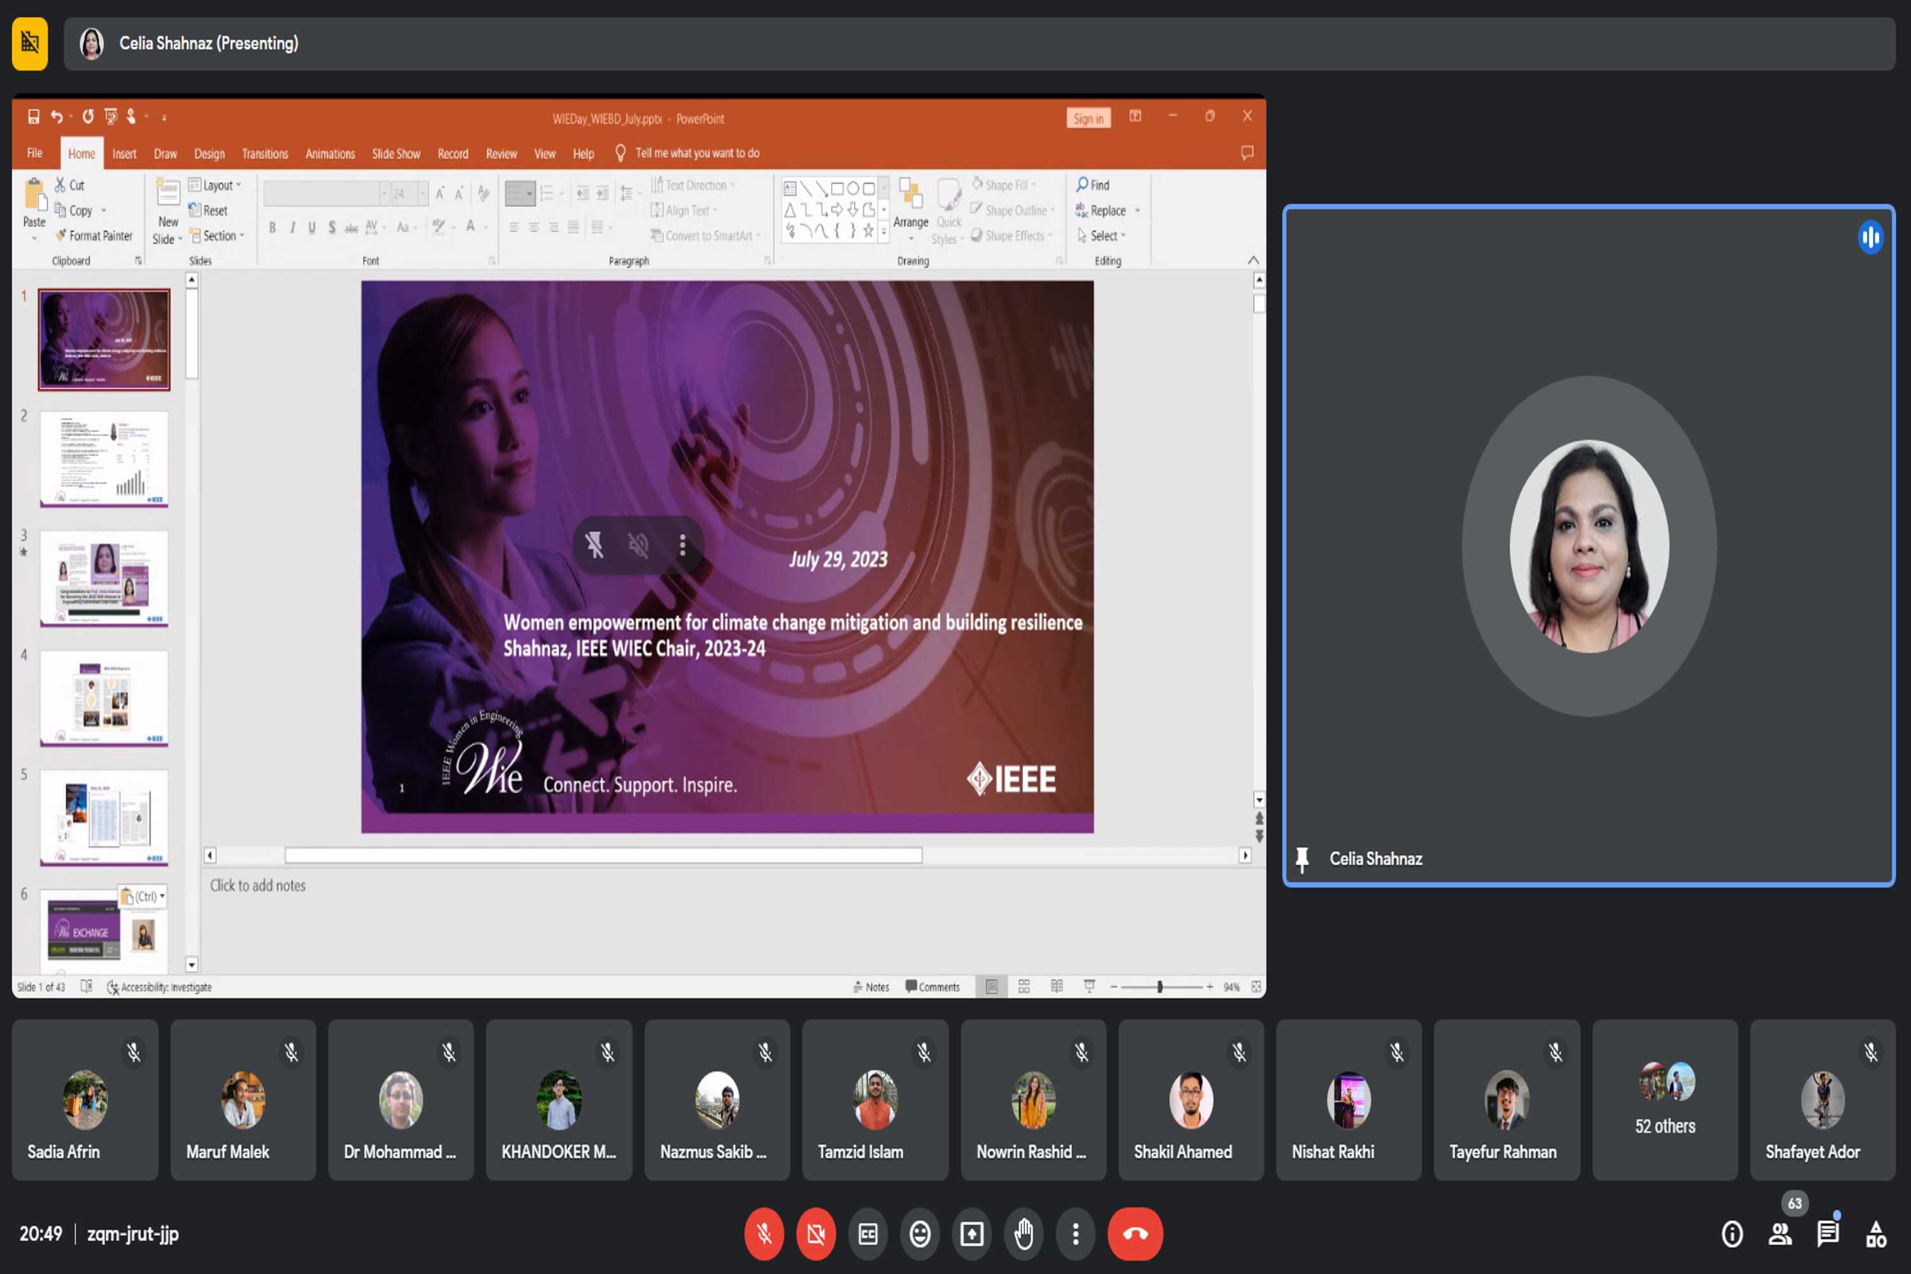Toggle closed captions button
This screenshot has height=1274, width=1911.
[x=868, y=1235]
